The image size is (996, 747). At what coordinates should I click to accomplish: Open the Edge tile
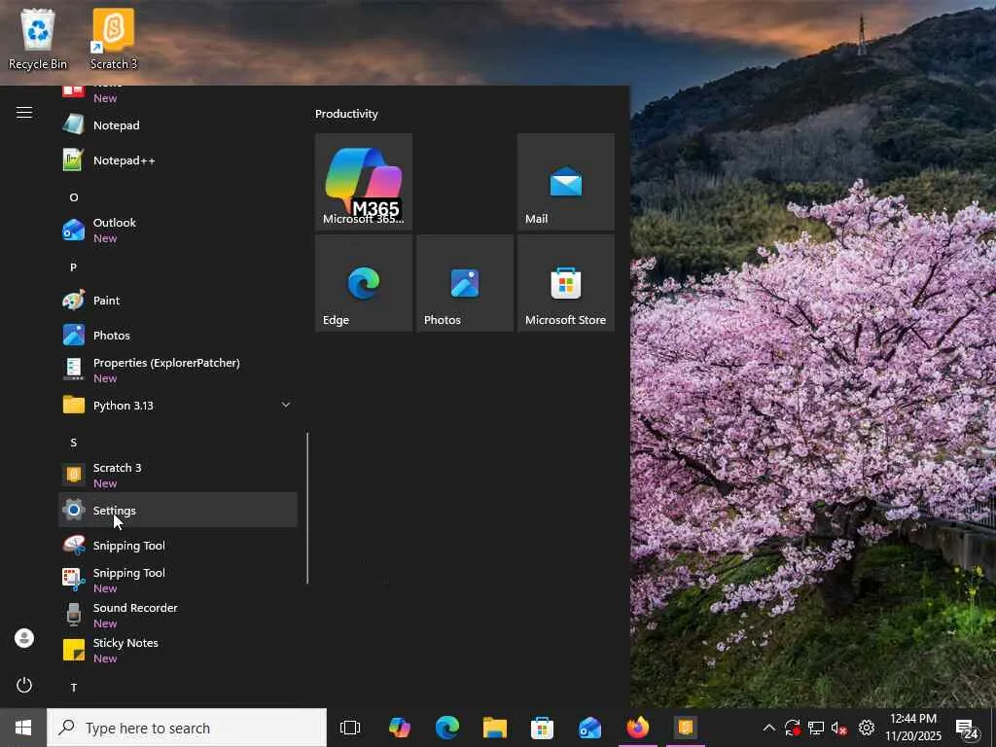(x=364, y=283)
